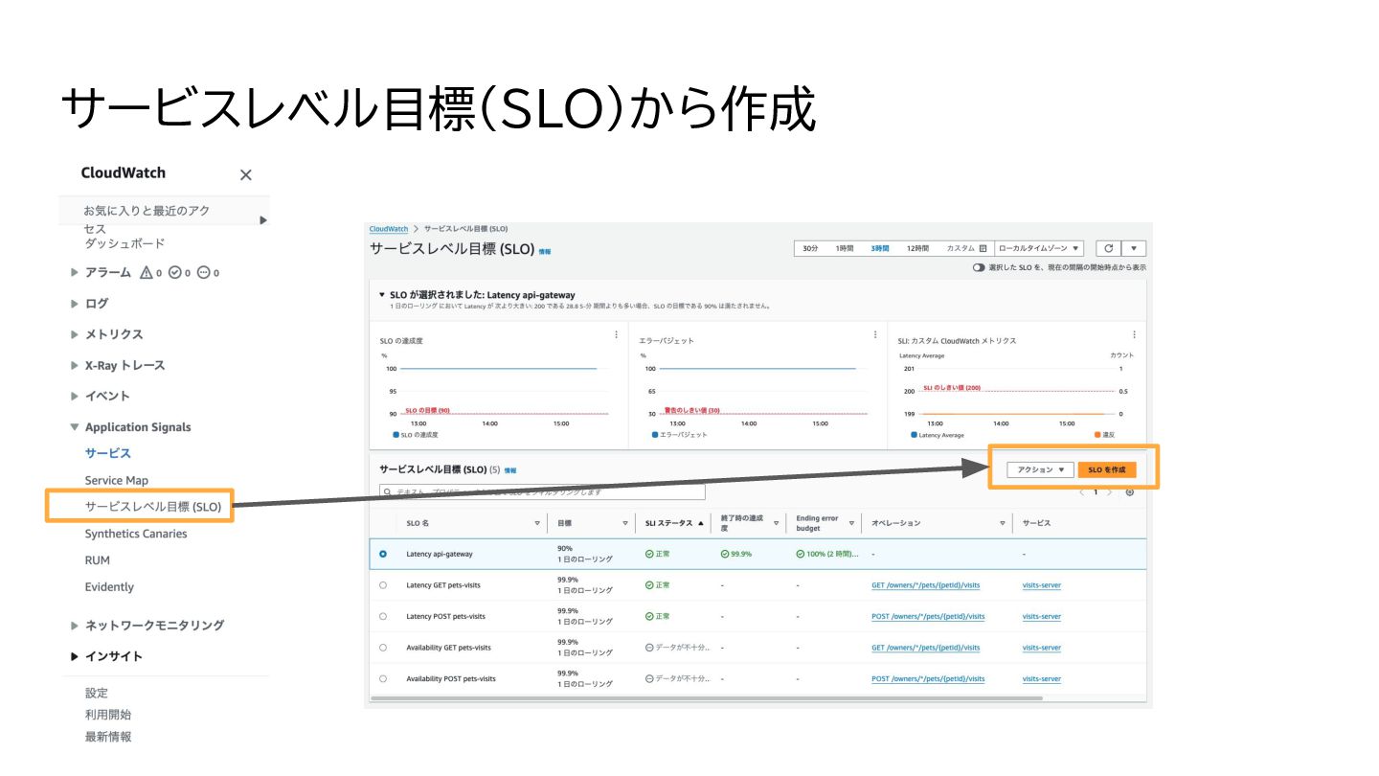1379x776 pixels.
Task: Click the Latency Average blue legend swatch
Action: [x=915, y=435]
